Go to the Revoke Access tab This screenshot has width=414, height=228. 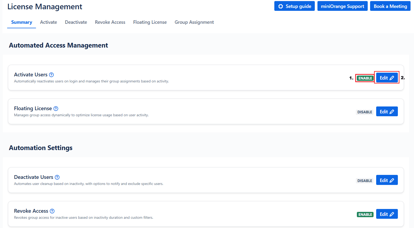(x=110, y=22)
